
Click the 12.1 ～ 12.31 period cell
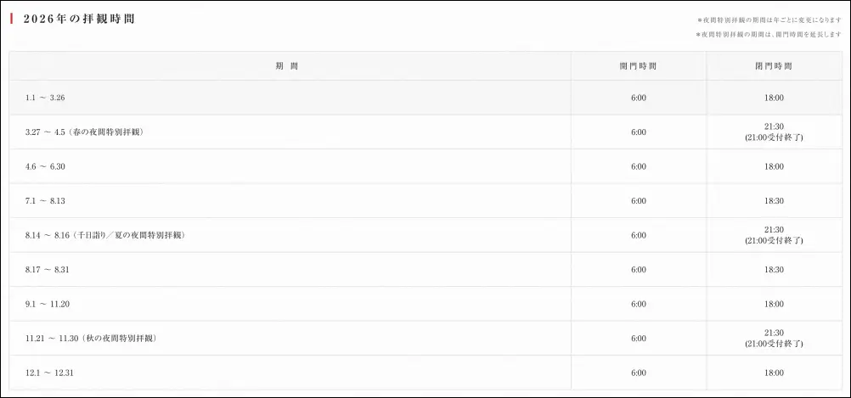(x=50, y=373)
